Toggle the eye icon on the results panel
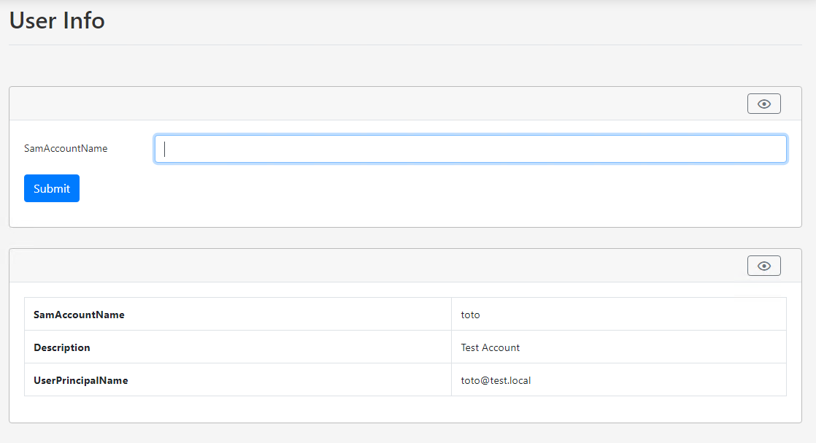Viewport: 816px width, 443px height. pyautogui.click(x=764, y=266)
